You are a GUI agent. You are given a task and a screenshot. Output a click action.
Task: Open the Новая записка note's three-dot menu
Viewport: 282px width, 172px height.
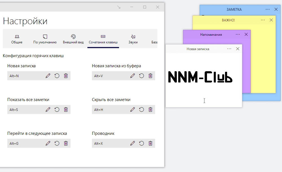[229, 49]
